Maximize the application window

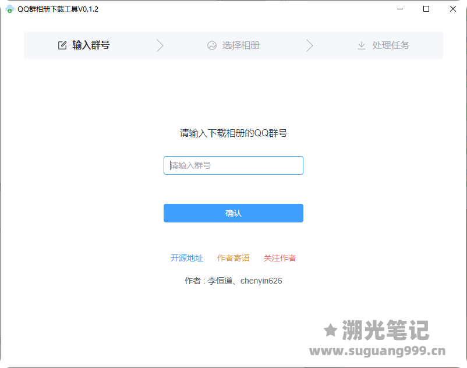click(x=426, y=9)
